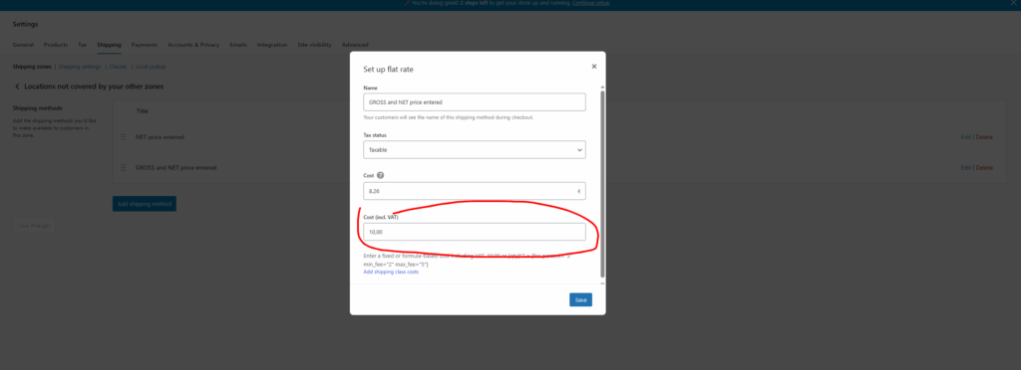This screenshot has width=1021, height=370.
Task: Click Delete for GROSS and NET price entered row
Action: pos(984,167)
